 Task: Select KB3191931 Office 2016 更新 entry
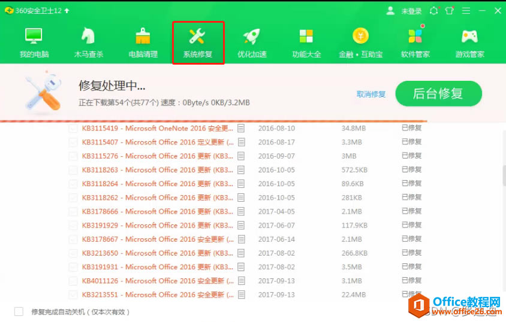[x=158, y=267]
